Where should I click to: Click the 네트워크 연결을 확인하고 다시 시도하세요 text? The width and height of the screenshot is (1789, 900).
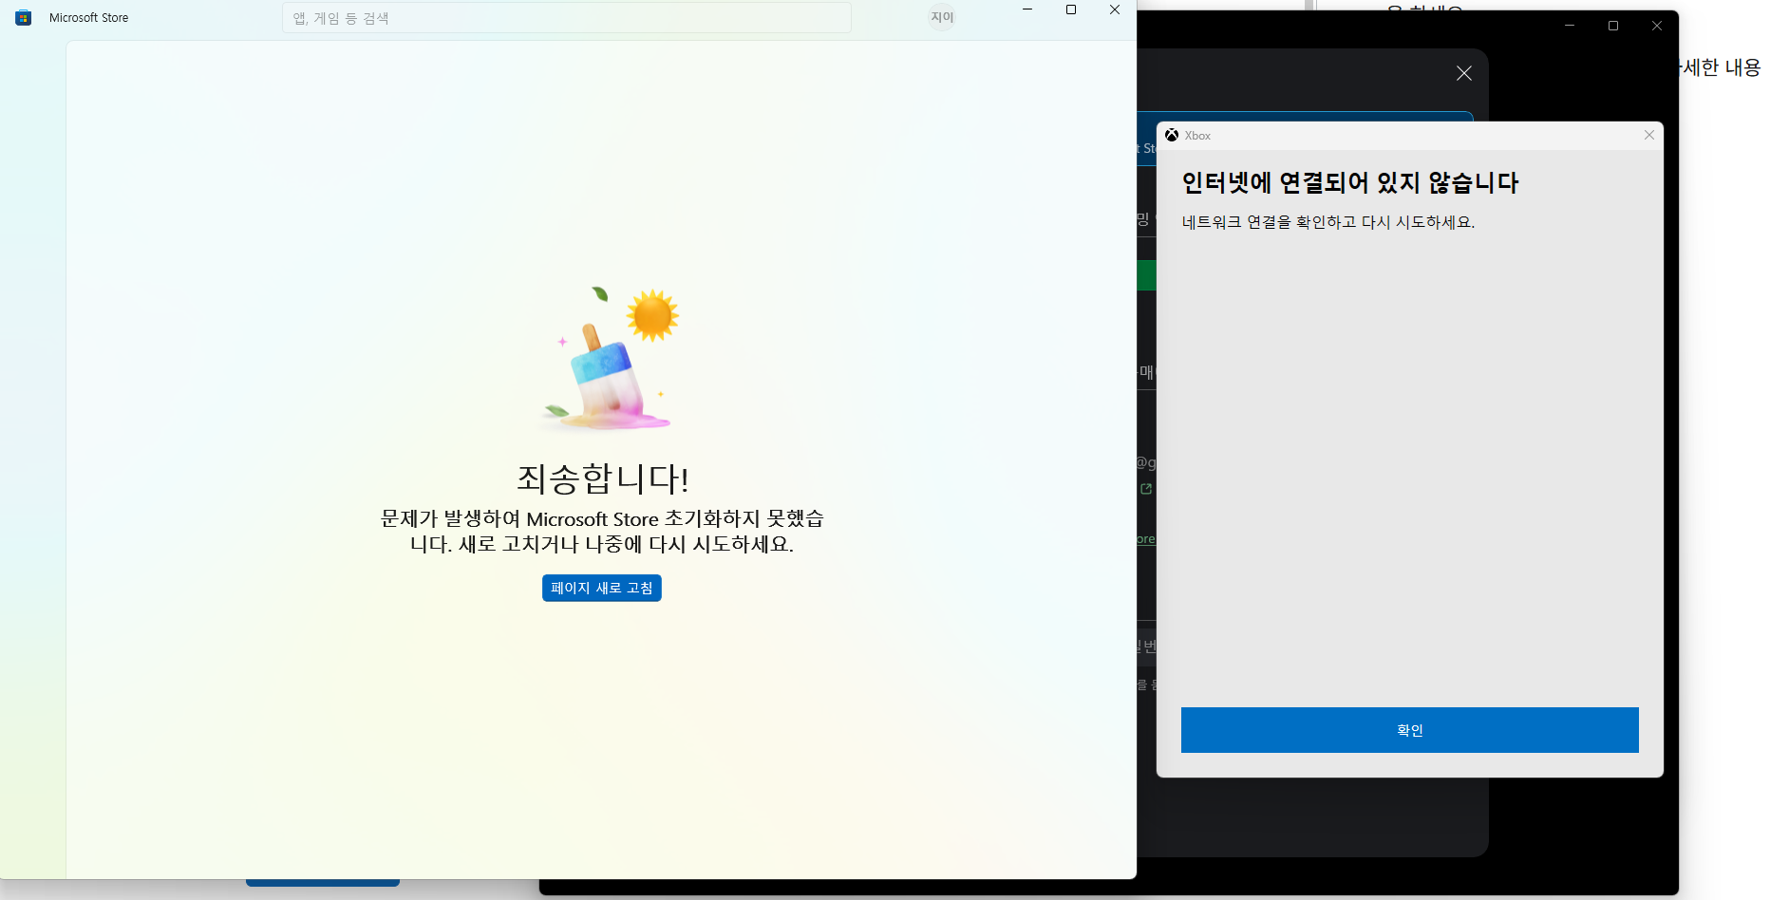click(x=1328, y=222)
